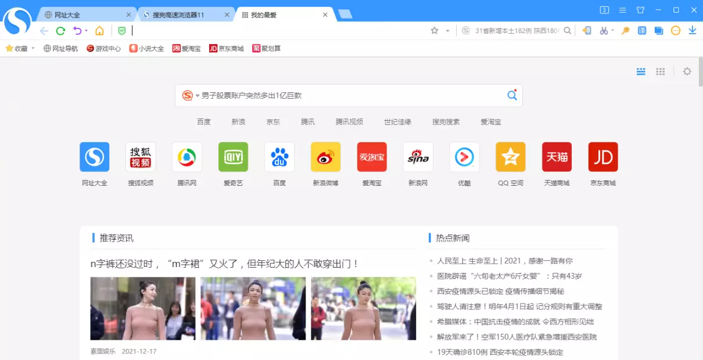Expand the dropdown arrow next to the bookmark star

[x=447, y=31]
